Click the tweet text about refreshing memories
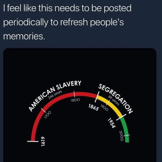The width and height of the screenshot is (162, 162). [x=67, y=22]
